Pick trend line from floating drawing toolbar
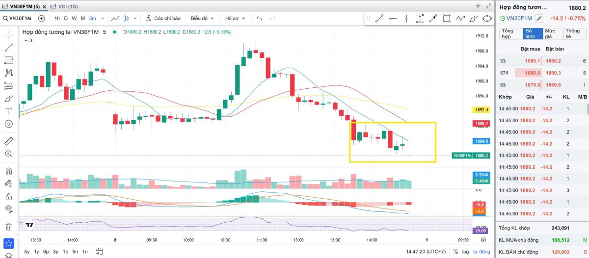589x258 pixels. [x=379, y=19]
